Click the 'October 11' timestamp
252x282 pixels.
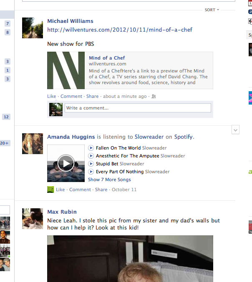pyautogui.click(x=124, y=190)
